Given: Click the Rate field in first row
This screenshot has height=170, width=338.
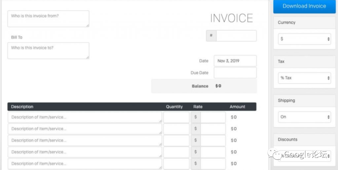Looking at the screenshot, I should pyautogui.click(x=213, y=117).
